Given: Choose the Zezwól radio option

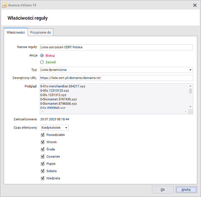Looking at the screenshot, I should (42, 62).
